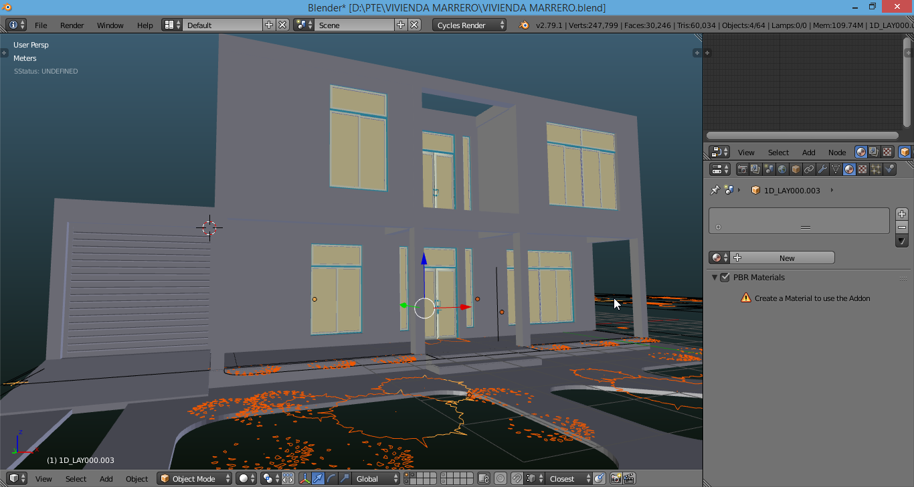Open the properties editor type selector
Viewport: 914px width, 487px height.
[x=720, y=169]
